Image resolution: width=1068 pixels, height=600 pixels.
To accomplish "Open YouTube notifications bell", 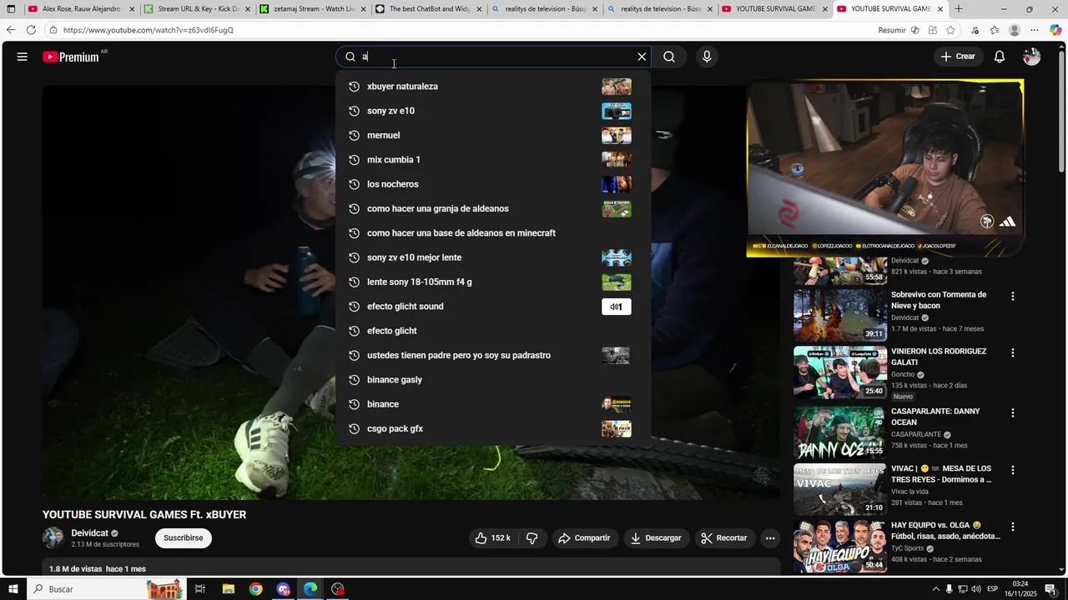I will pos(1000,57).
